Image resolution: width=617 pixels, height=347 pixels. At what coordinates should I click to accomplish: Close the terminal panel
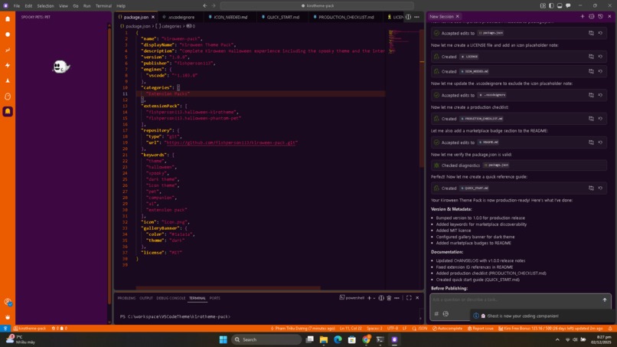tap(417, 298)
